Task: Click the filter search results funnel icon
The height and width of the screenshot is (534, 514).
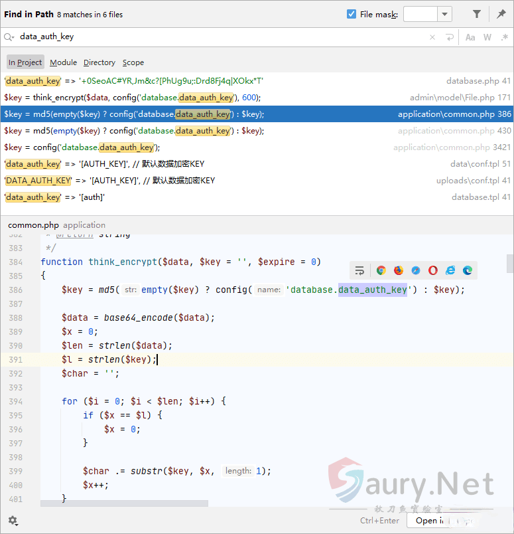Action: [x=477, y=14]
